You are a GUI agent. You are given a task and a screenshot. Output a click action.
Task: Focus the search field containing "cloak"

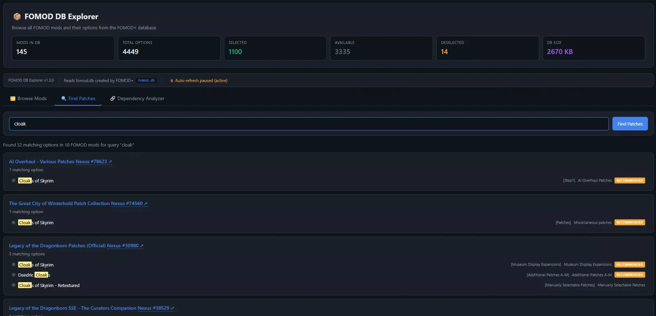pyautogui.click(x=309, y=124)
